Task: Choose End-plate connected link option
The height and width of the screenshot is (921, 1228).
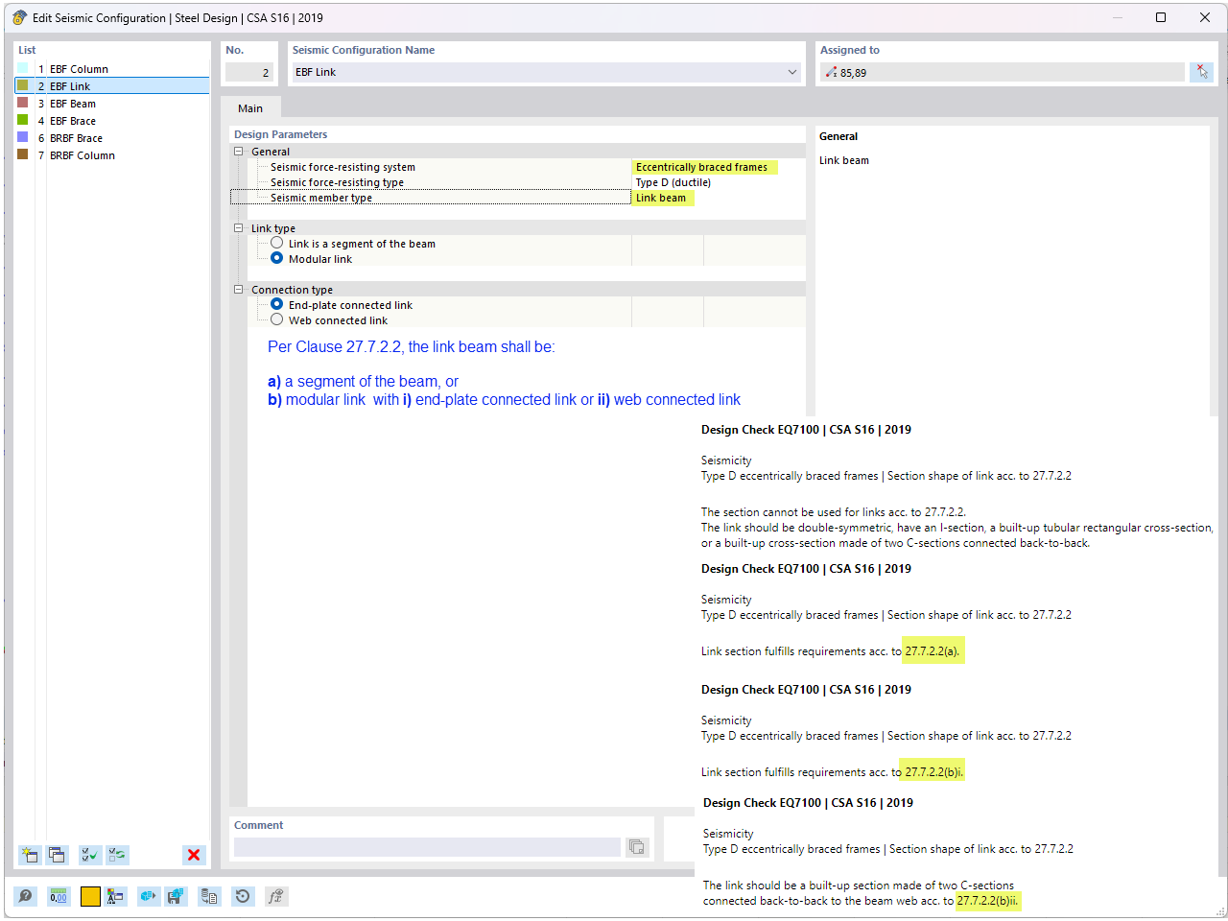Action: [277, 305]
